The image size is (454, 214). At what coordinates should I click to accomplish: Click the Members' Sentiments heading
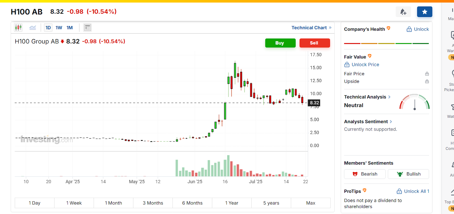pos(369,163)
